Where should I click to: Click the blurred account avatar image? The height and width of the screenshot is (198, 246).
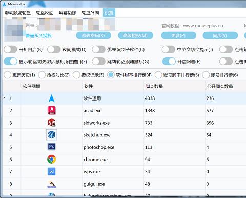coord(14,29)
